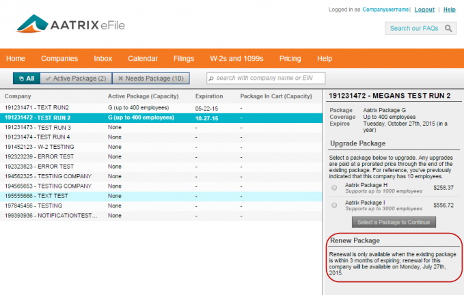Click the FAQ search magnifier icon

click(448, 29)
